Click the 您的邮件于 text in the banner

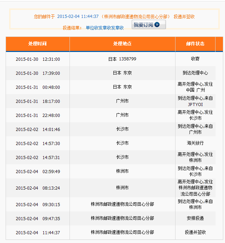tap(44, 17)
